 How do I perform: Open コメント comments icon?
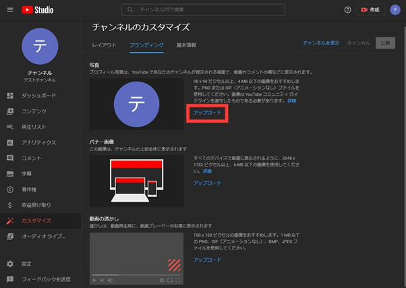(x=10, y=158)
